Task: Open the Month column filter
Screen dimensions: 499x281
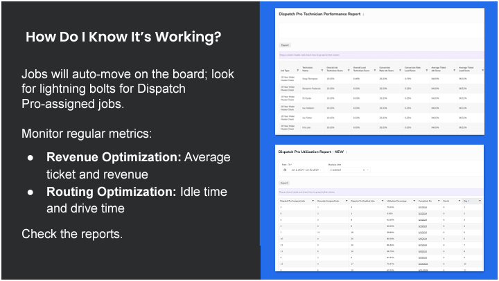Action: (459, 201)
